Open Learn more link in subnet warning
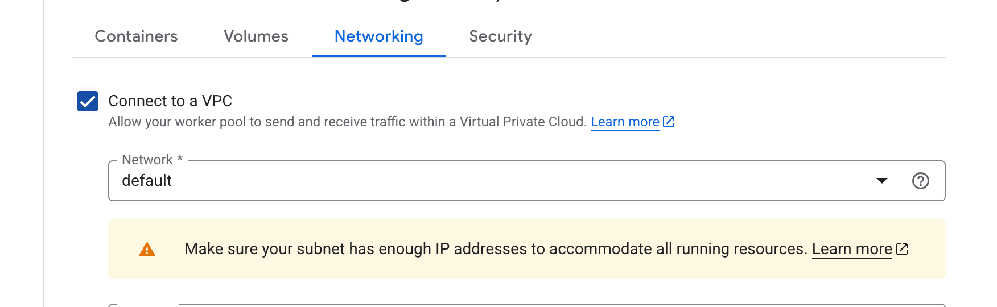The height and width of the screenshot is (307, 997). click(x=851, y=249)
